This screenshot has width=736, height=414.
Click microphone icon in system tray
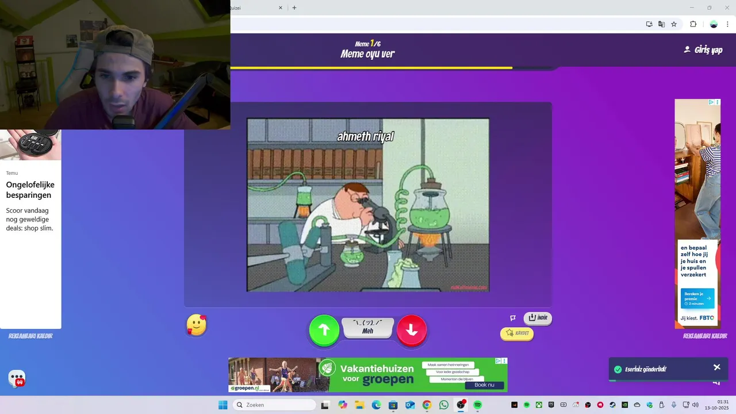click(x=674, y=405)
